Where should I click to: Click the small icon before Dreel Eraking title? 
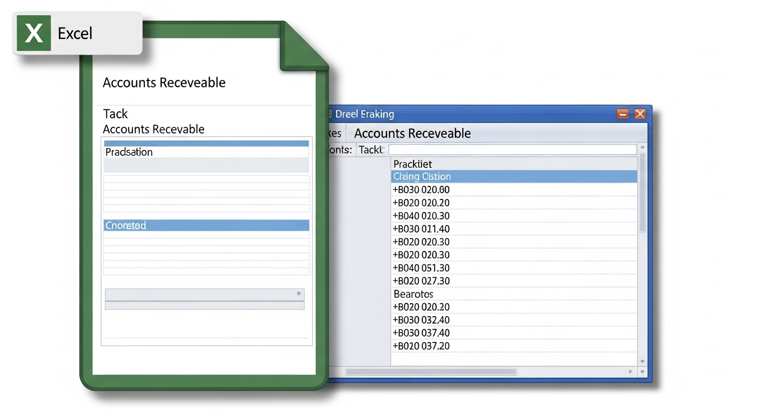pos(328,114)
